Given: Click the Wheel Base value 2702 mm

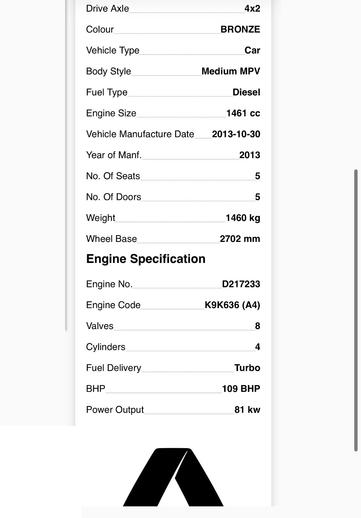Looking at the screenshot, I should pyautogui.click(x=240, y=239).
